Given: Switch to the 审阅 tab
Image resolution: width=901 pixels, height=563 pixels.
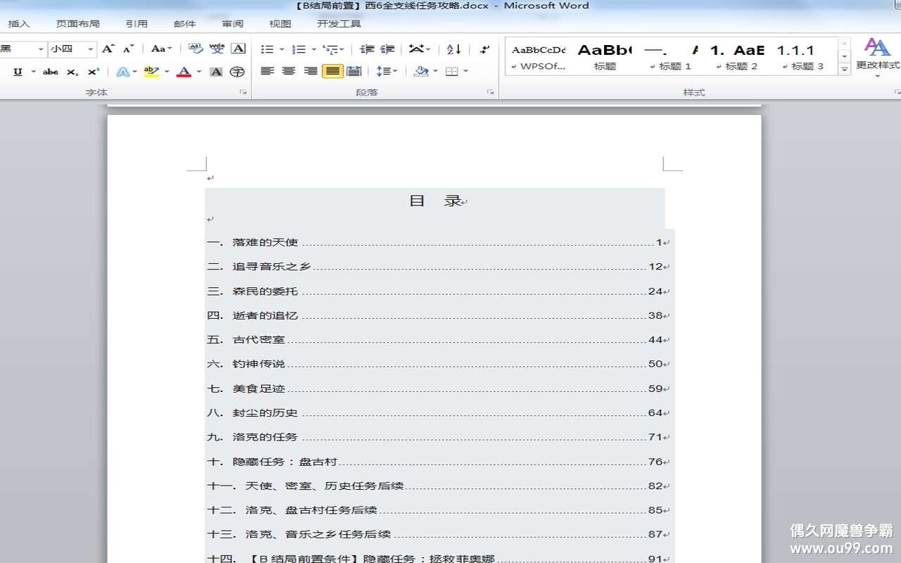Looking at the screenshot, I should pos(232,23).
